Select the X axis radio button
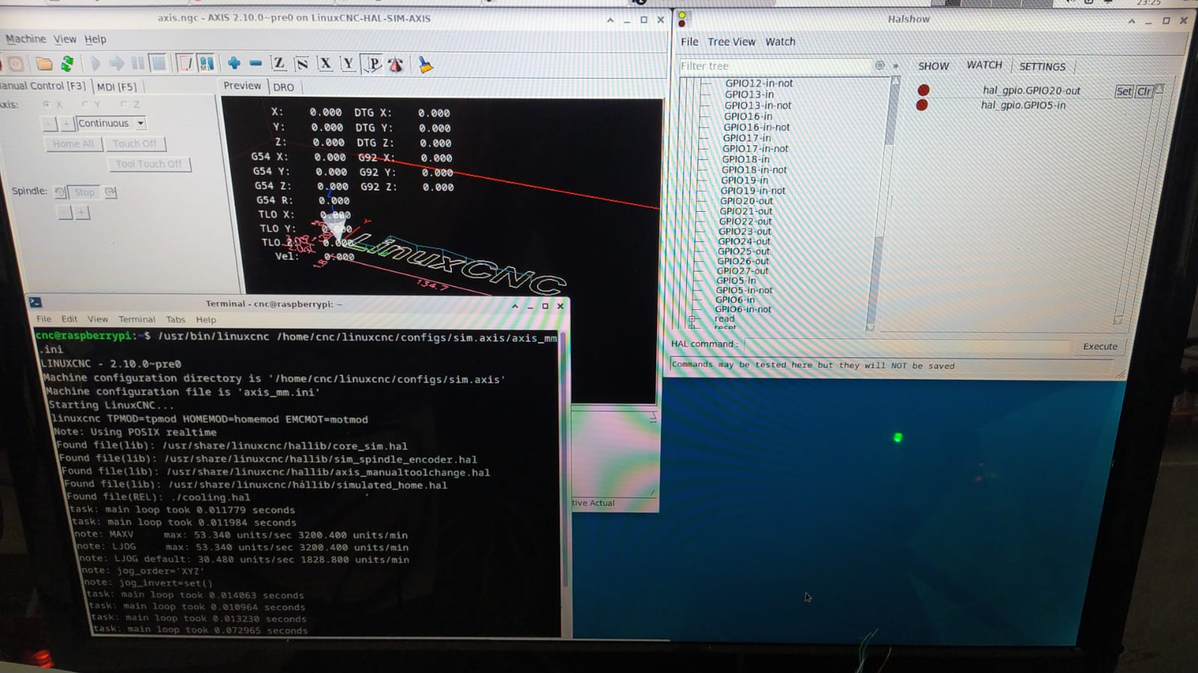This screenshot has width=1198, height=673. click(46, 105)
